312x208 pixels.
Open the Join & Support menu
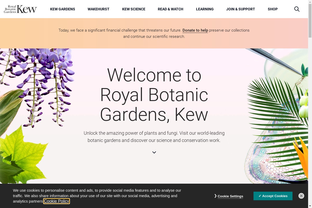240,9
